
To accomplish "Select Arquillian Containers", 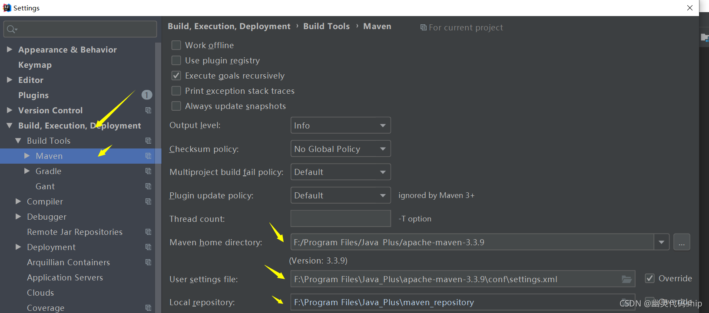I will tap(69, 262).
